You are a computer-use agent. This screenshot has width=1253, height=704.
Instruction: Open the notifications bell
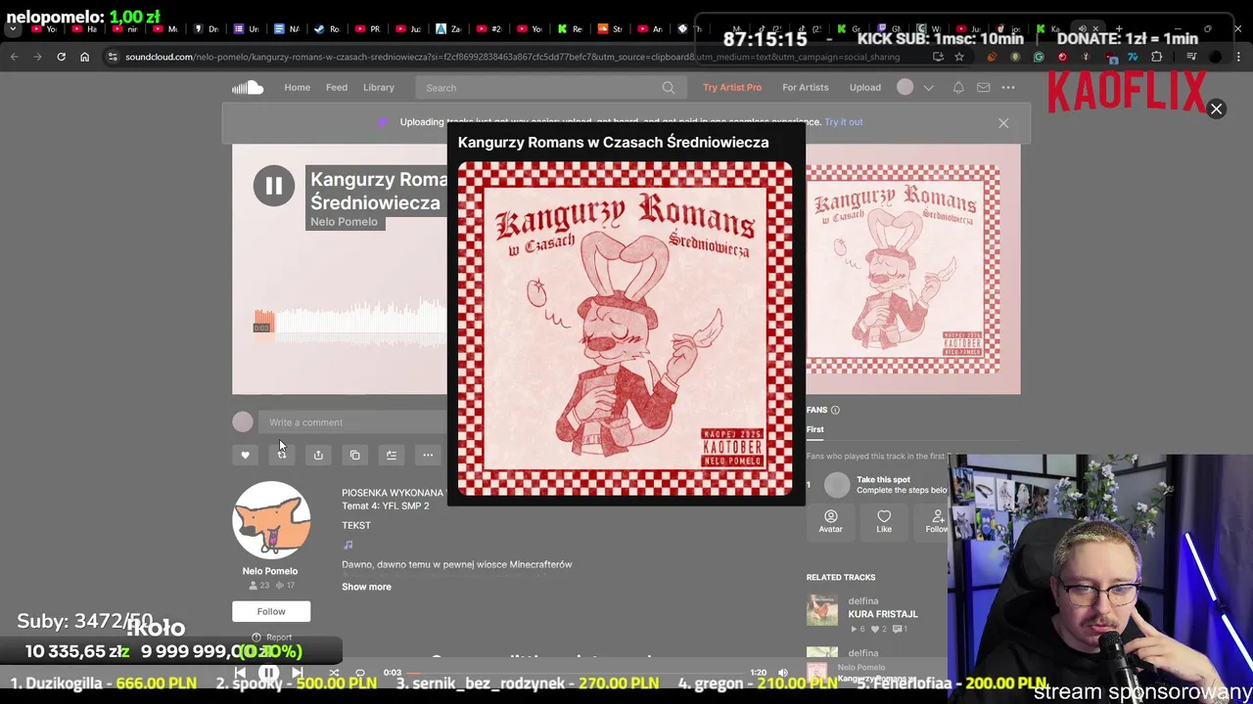point(958,88)
